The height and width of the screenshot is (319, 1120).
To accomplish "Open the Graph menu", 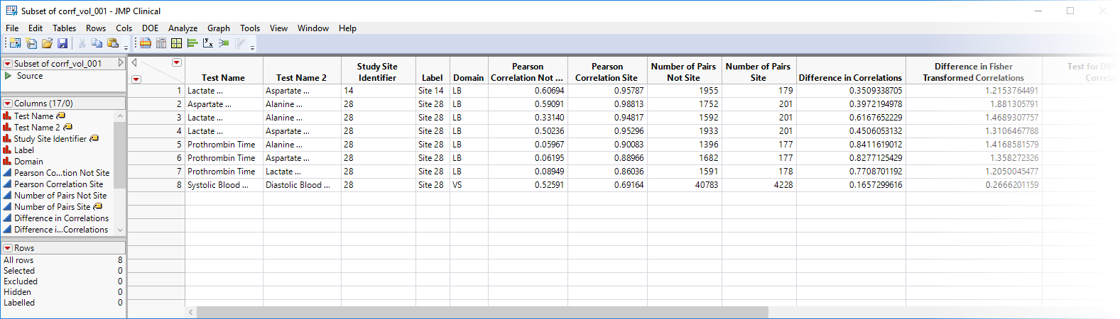I will click(x=218, y=28).
